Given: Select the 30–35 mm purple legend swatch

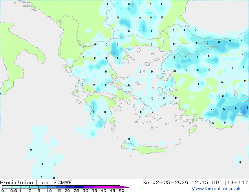Looking at the screenshot, I should (88, 187).
